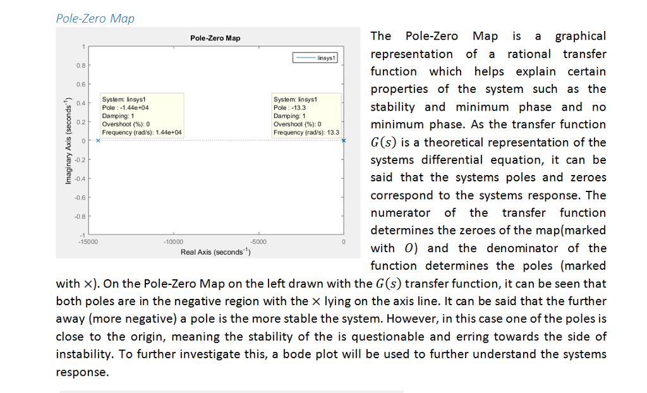Toggle the Damping: 1 entry in left data tip
The image size is (647, 393).
[118, 117]
